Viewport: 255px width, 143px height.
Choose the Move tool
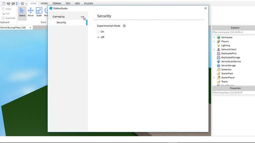(30, 12)
